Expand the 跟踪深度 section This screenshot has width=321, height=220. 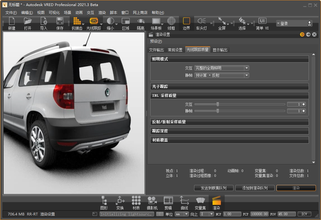click(229, 131)
